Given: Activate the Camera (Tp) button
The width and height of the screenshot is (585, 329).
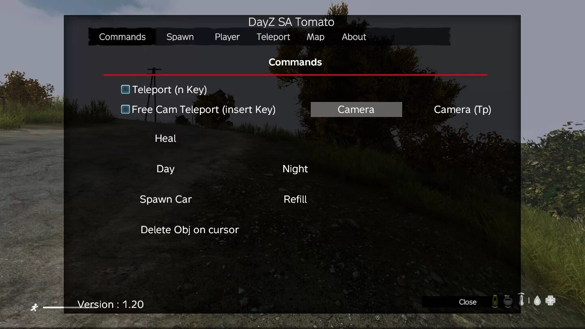Looking at the screenshot, I should [463, 110].
